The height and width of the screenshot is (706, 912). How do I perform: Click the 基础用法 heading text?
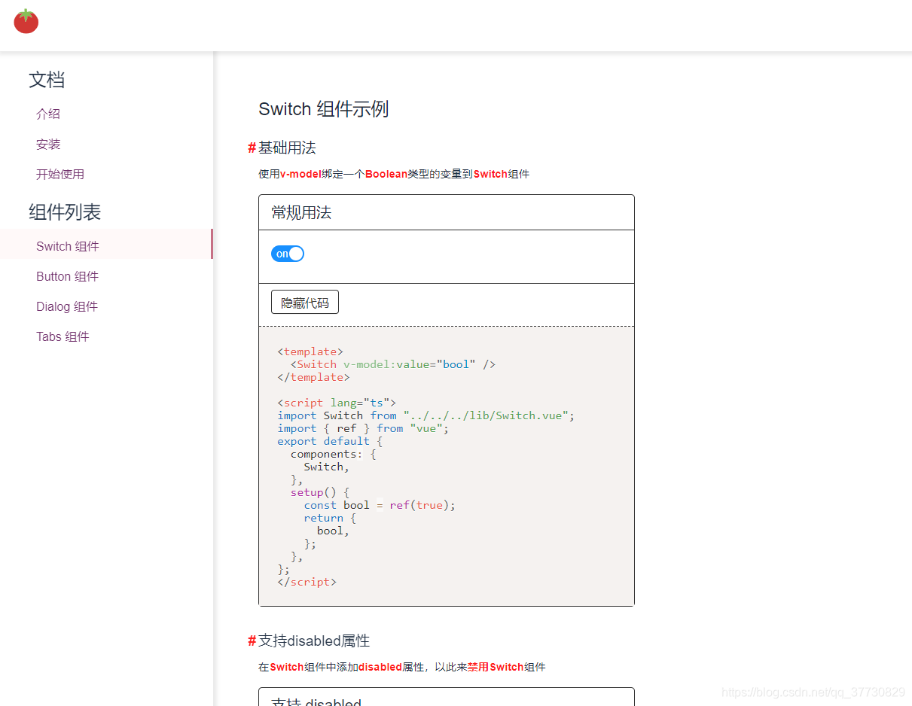(287, 148)
